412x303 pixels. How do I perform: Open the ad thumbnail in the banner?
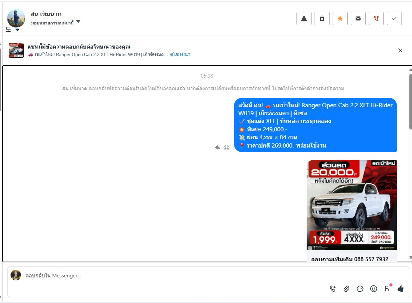tap(16, 50)
